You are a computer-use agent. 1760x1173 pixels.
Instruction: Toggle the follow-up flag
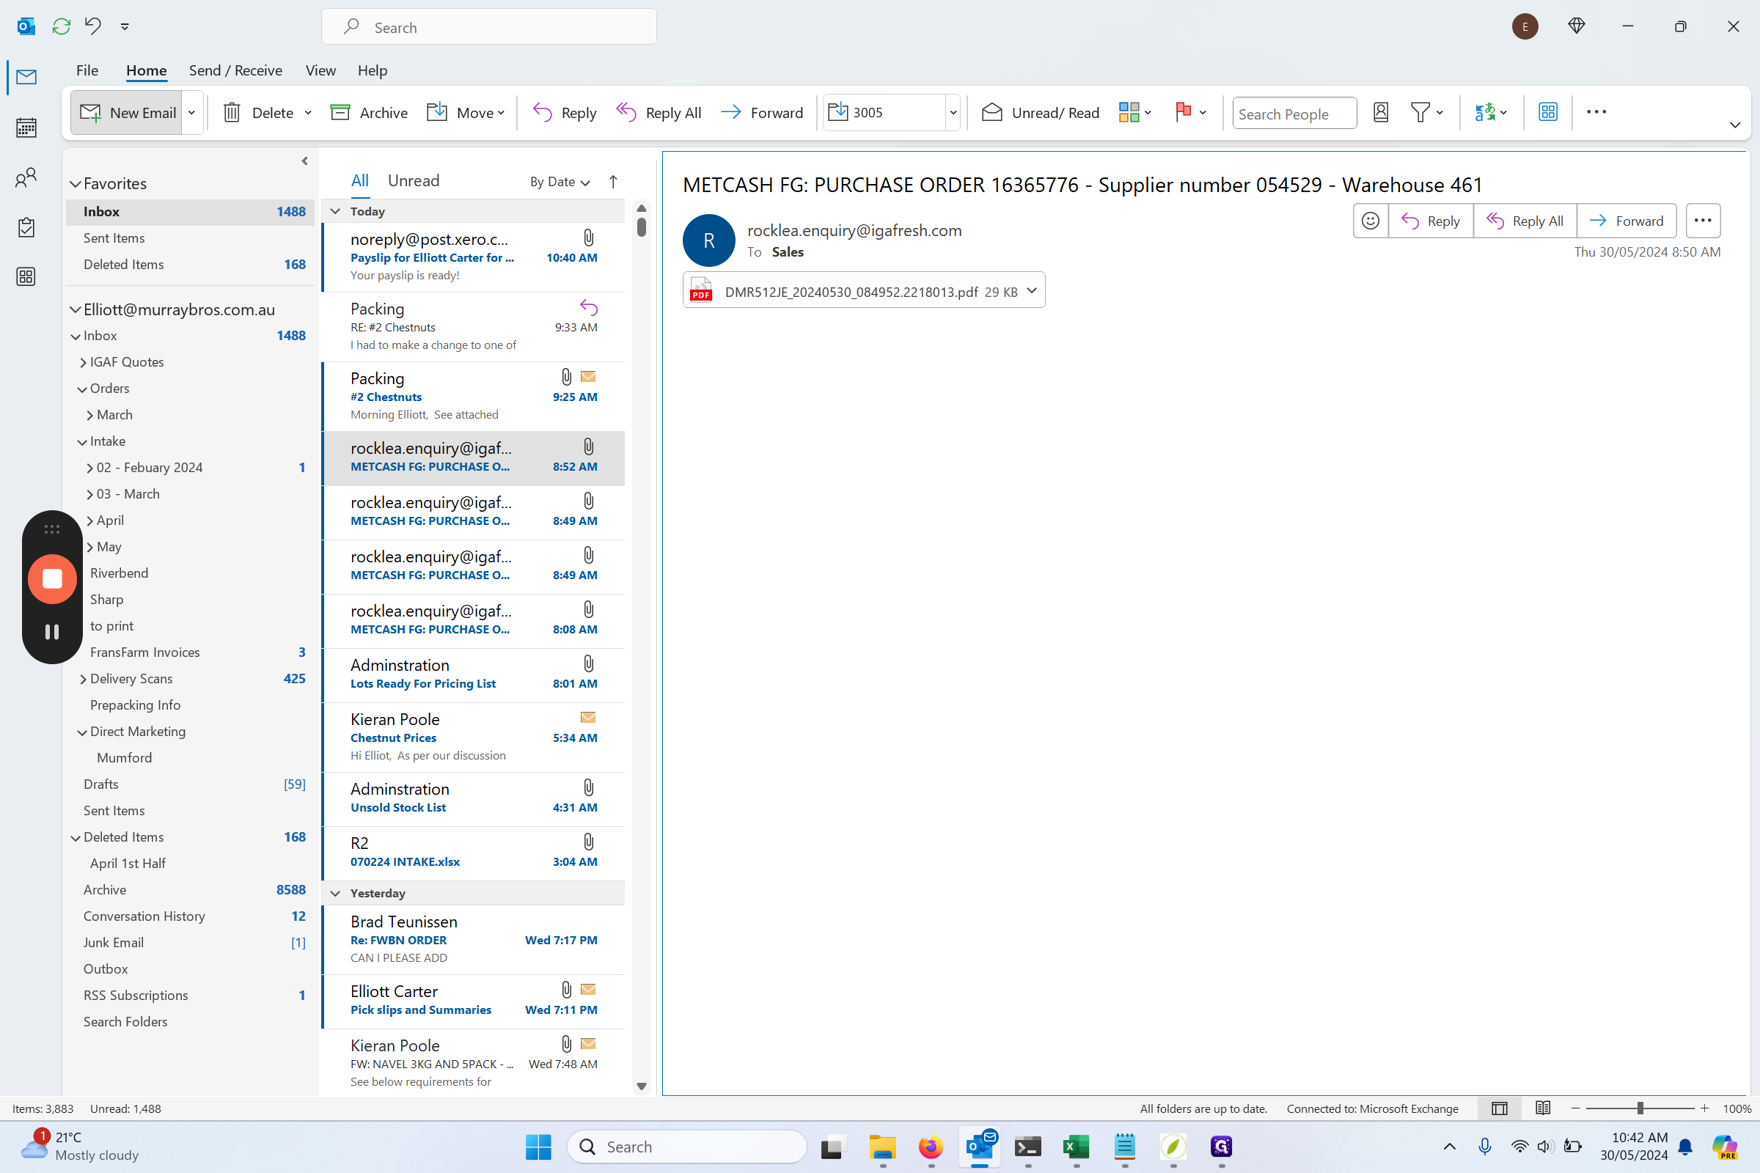tap(1183, 112)
